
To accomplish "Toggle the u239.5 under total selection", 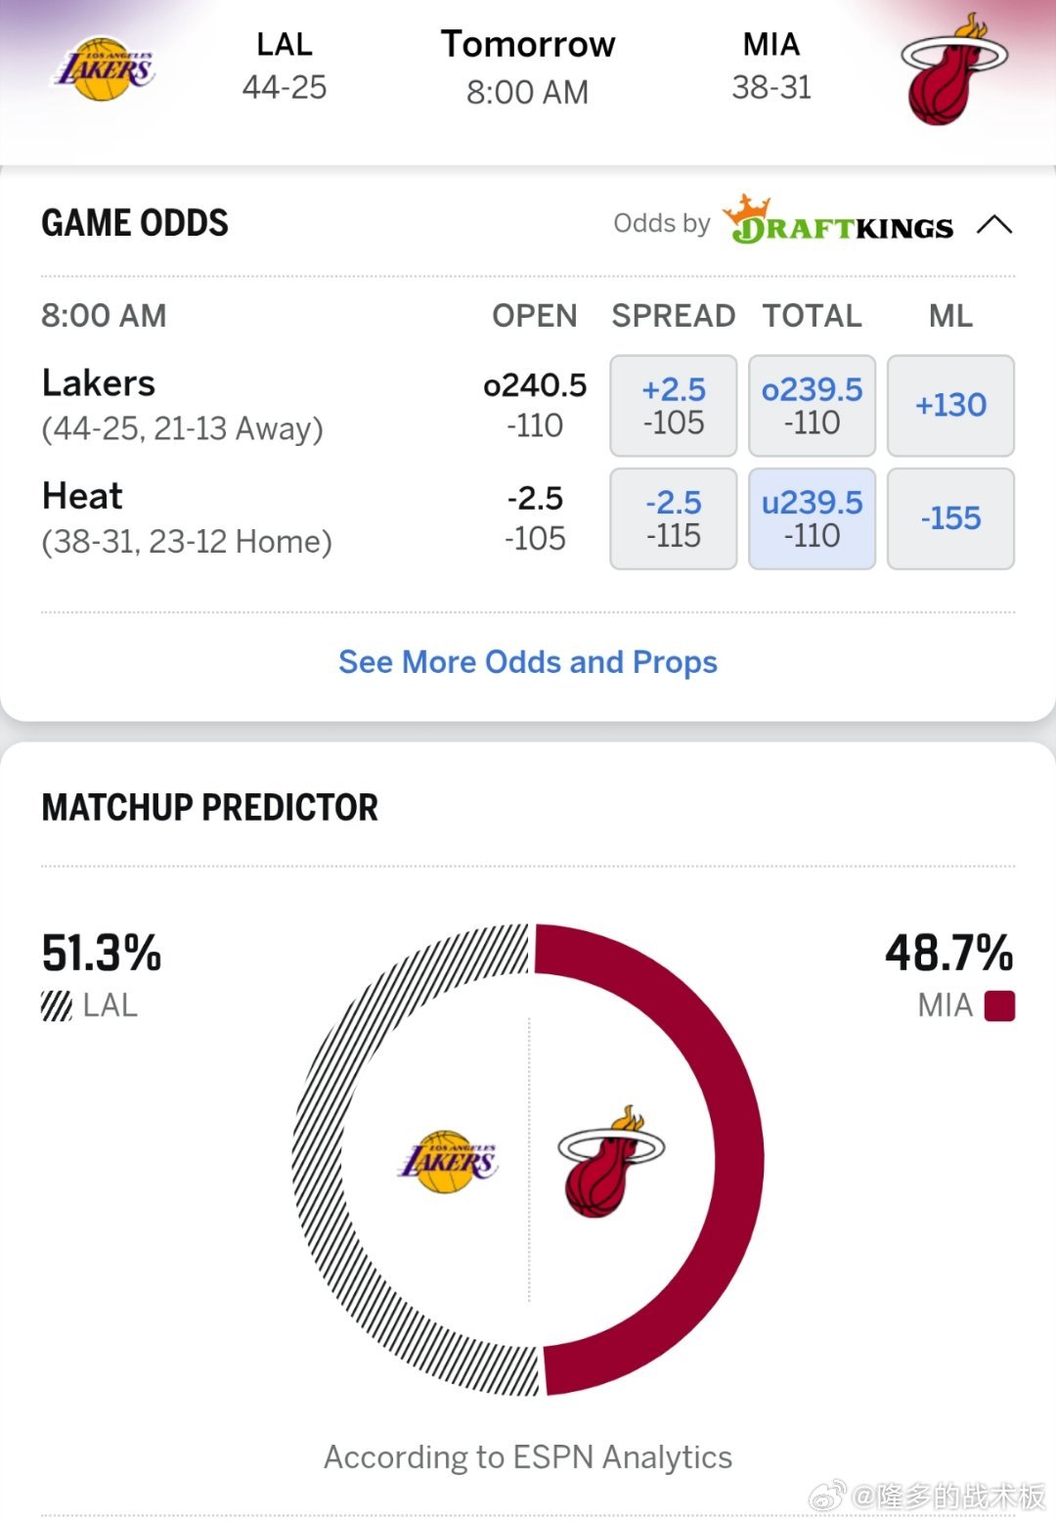I will coord(812,518).
